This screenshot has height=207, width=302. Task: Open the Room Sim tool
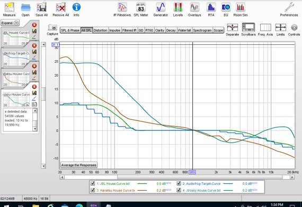[x=241, y=10]
